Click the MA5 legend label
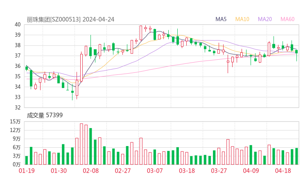Viewport: 303px width, 180px height. tap(221, 19)
